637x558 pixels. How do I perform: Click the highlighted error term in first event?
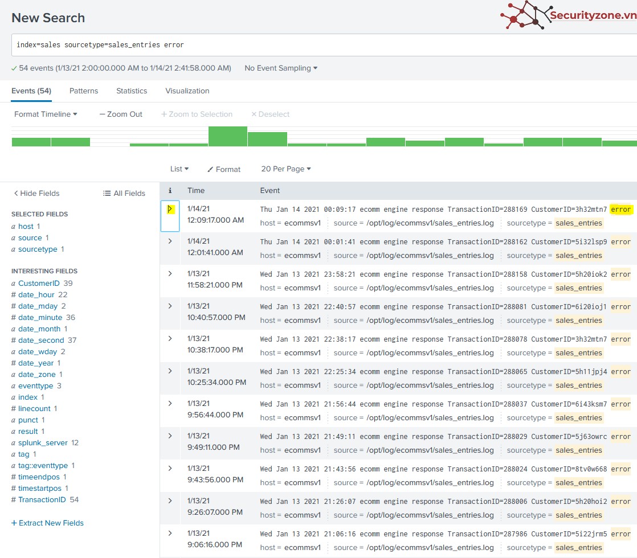[620, 210]
